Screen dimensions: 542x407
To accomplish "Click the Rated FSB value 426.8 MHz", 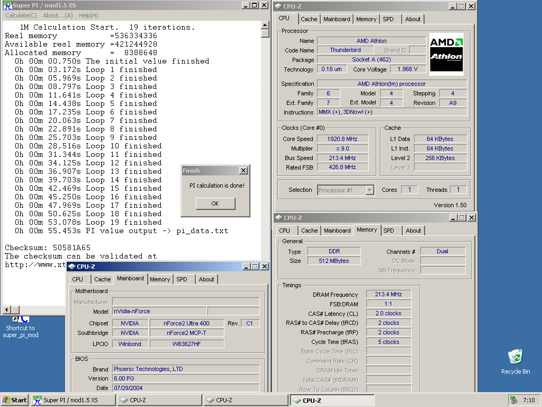I will click(x=342, y=167).
